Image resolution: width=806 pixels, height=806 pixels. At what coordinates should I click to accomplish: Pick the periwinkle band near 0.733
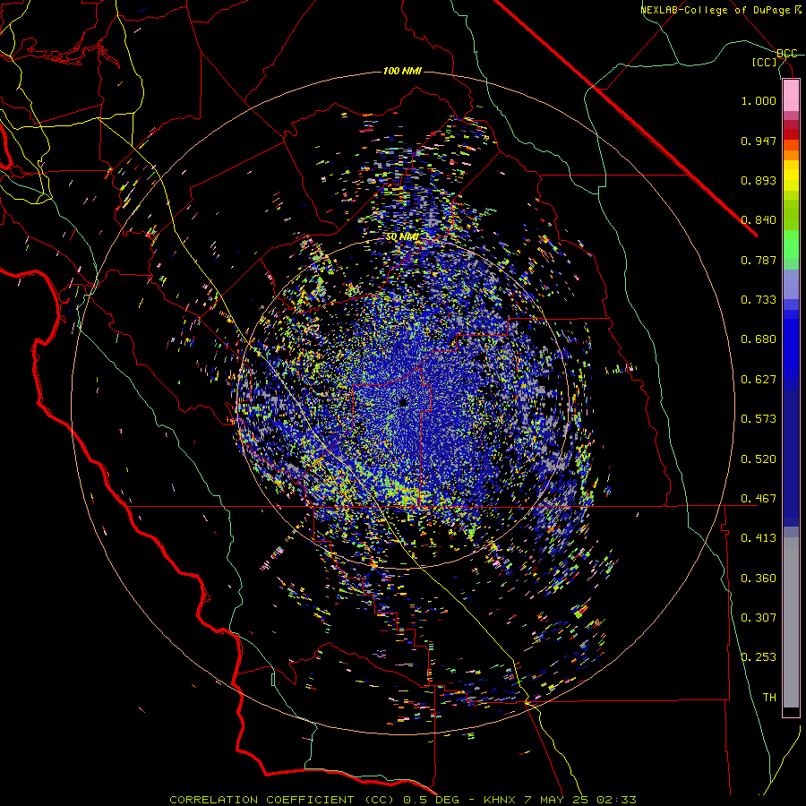point(791,285)
